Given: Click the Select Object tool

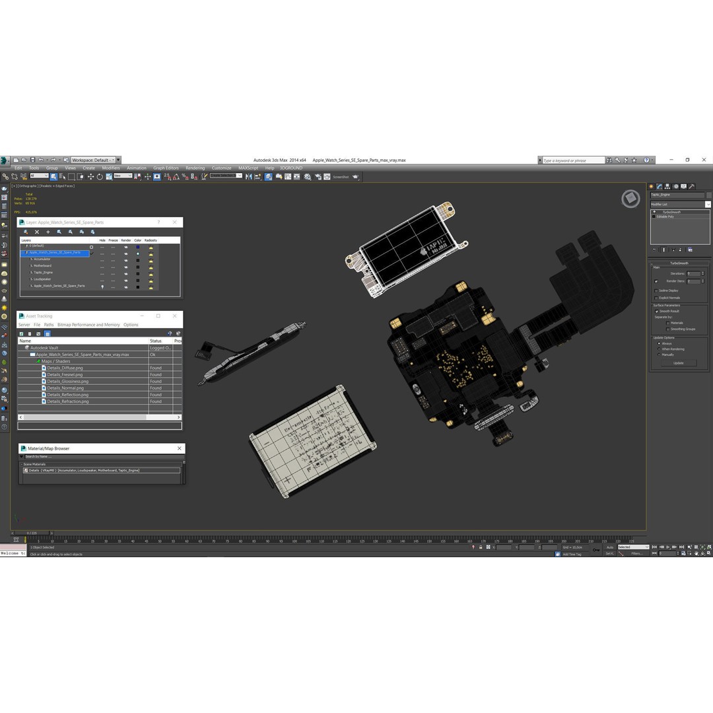Looking at the screenshot, I should (x=53, y=176).
